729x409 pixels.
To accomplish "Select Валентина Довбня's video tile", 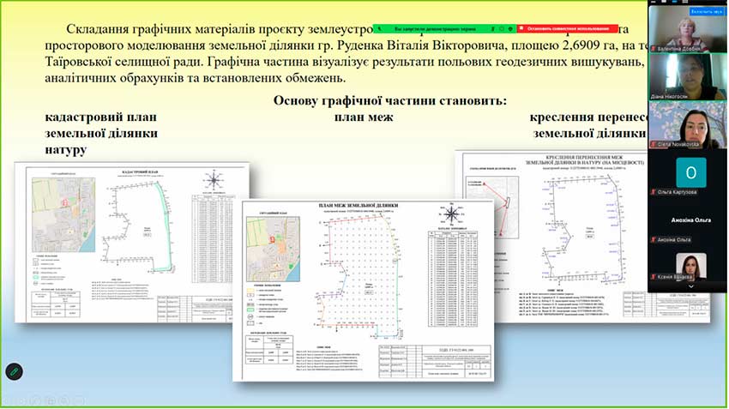I will point(687,29).
